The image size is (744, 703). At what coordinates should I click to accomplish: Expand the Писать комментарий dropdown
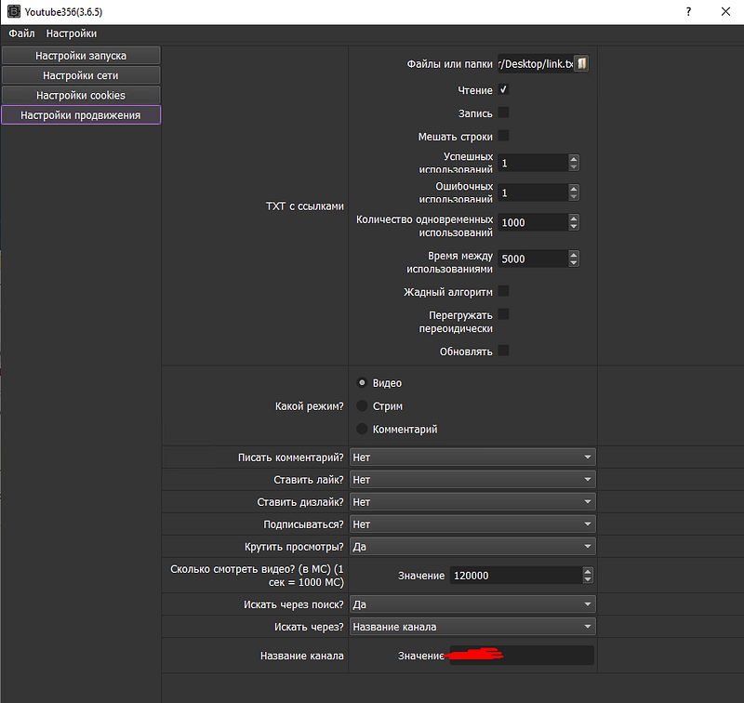(472, 458)
